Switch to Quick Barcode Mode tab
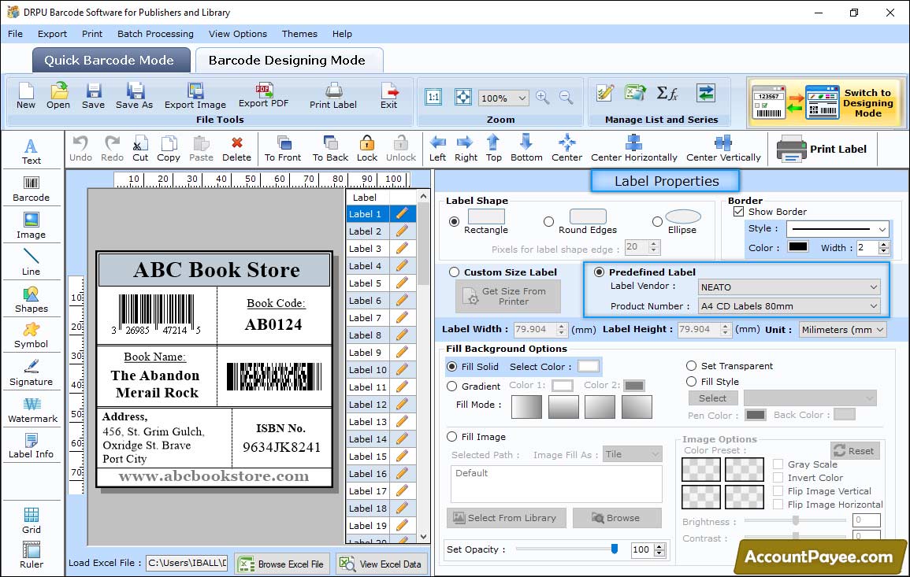Screen dimensions: 910x577 click(110, 61)
